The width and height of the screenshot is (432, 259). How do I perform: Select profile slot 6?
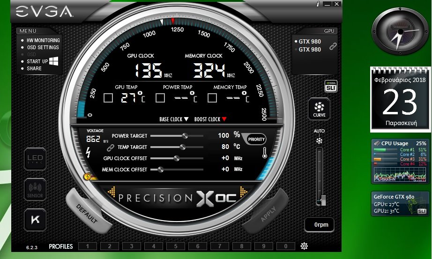pos(198,246)
